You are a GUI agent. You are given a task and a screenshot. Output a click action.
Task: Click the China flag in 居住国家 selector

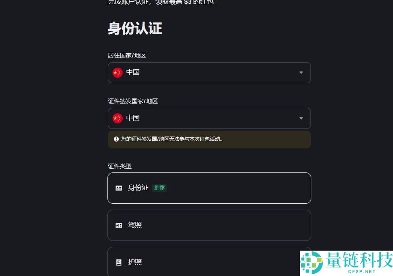[117, 72]
